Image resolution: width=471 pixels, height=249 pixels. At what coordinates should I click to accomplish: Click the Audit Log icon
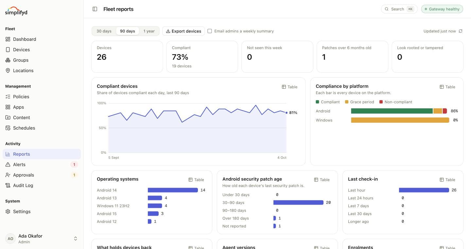coord(8,185)
